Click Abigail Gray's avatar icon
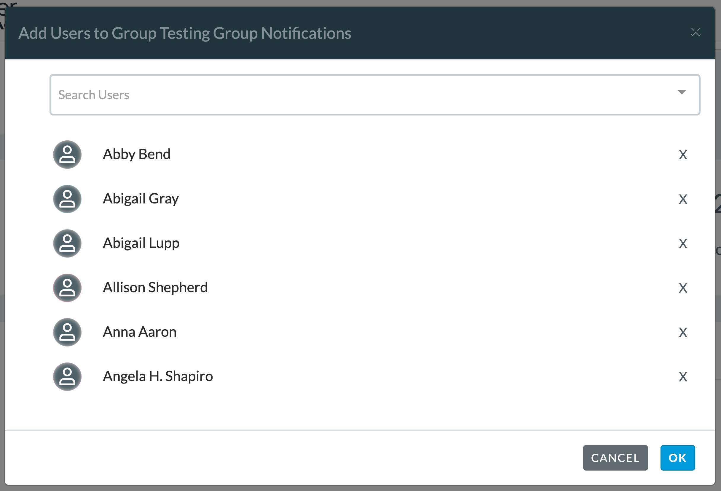Viewport: 721px width, 491px height. coord(67,199)
